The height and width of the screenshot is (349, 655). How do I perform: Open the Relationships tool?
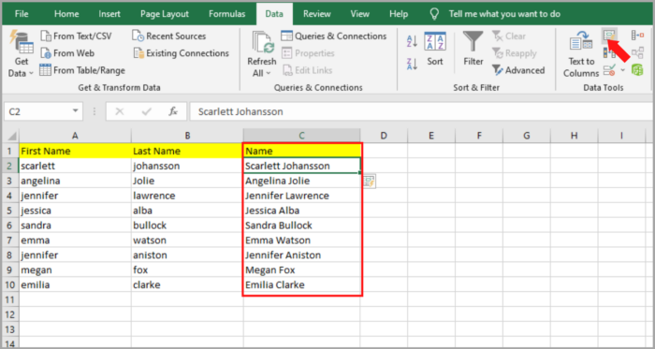pos(637,53)
